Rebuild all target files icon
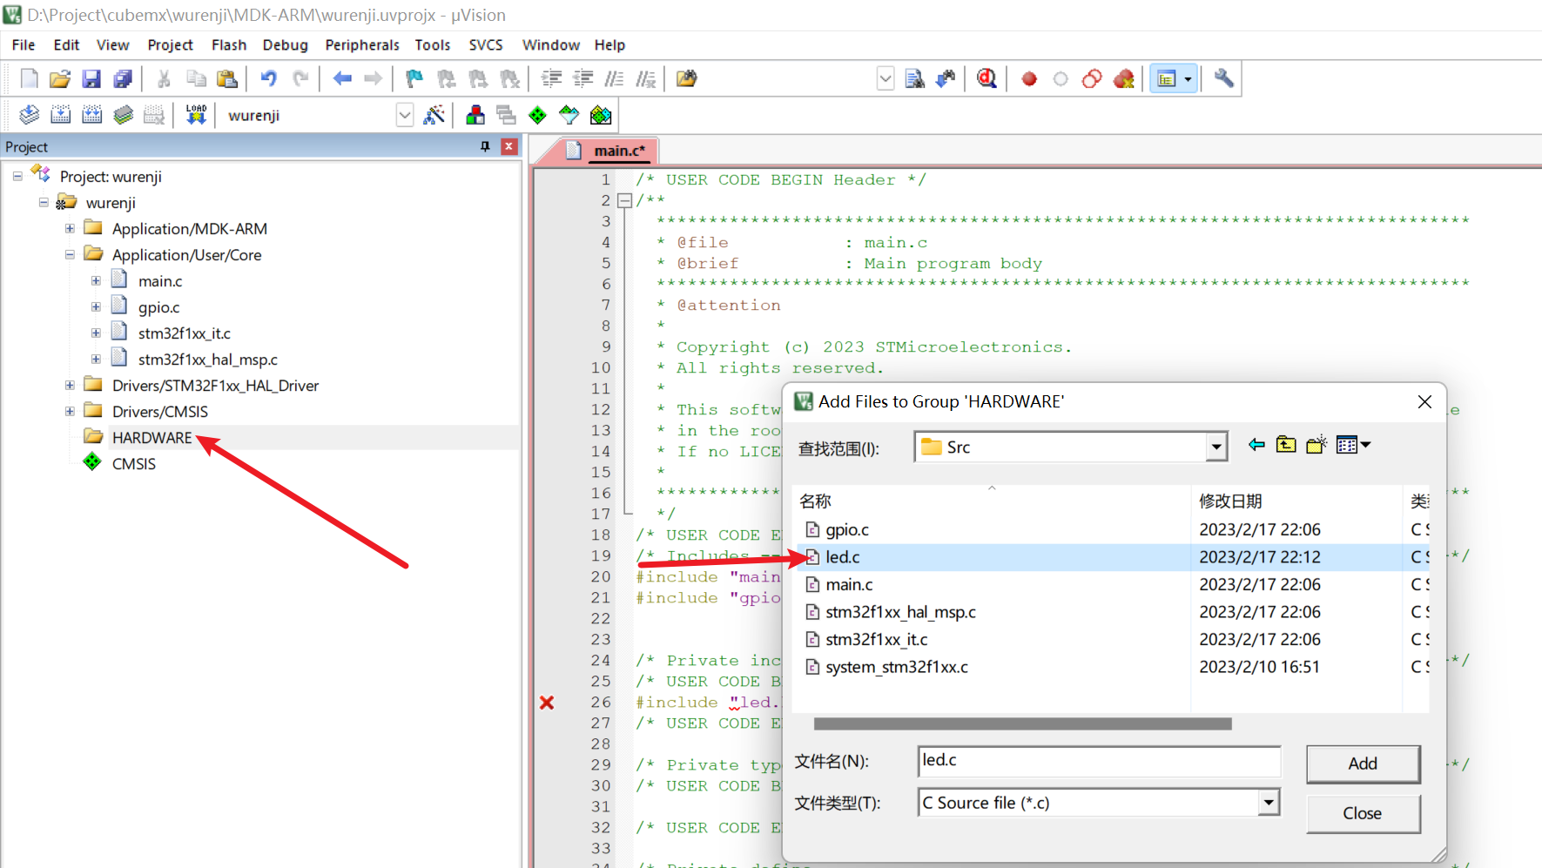Viewport: 1542px width, 868px height. 91,115
